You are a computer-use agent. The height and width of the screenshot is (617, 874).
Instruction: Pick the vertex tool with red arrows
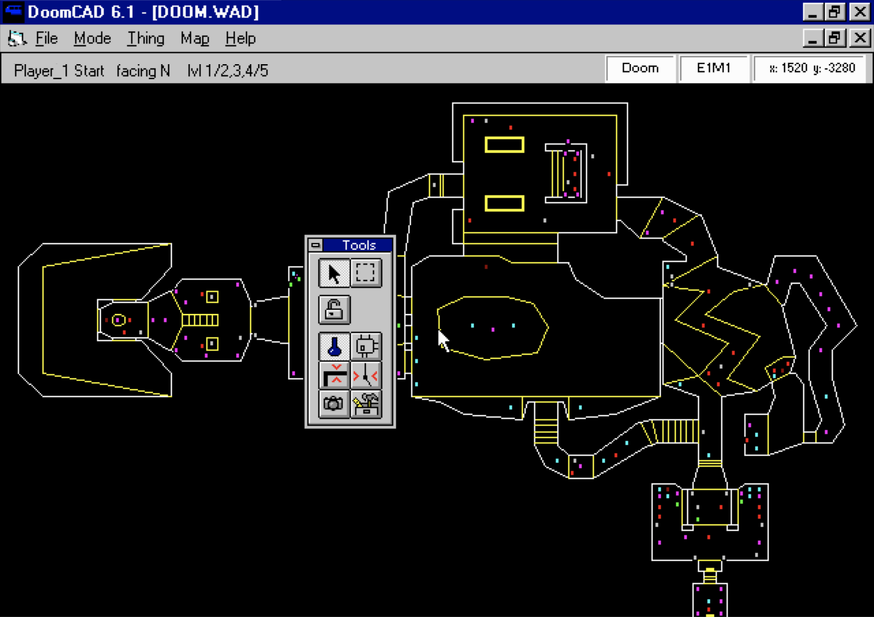click(366, 375)
